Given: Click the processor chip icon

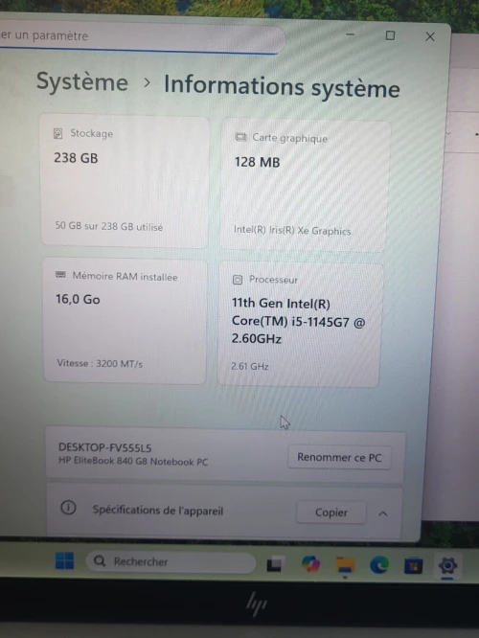Looking at the screenshot, I should tap(238, 280).
